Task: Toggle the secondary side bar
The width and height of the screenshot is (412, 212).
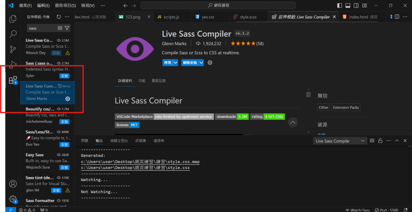Action: pyautogui.click(x=356, y=6)
